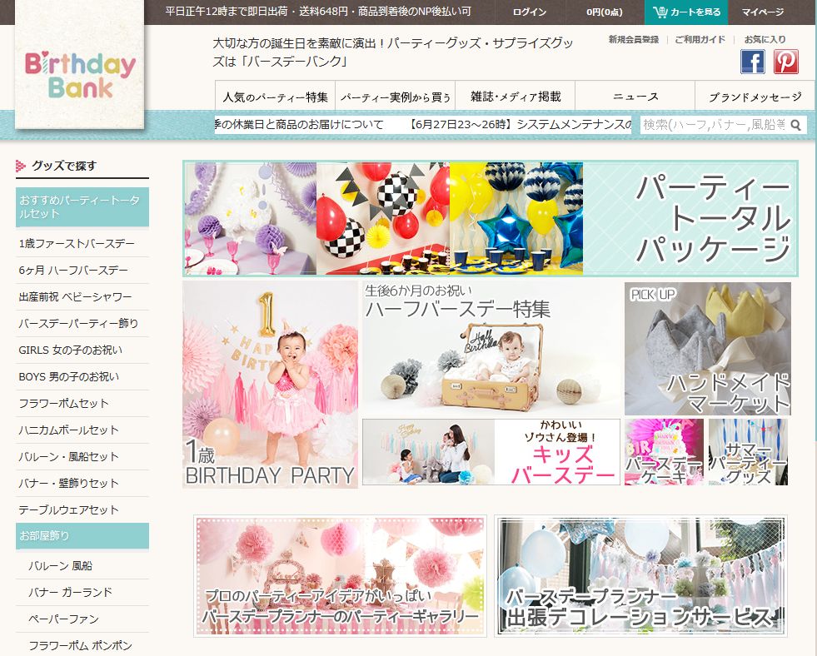
Task: Select 雑誌・メディア掲載 navigation tab
Action: coord(515,97)
